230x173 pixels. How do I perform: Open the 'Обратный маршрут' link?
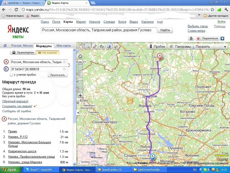click(x=15, y=101)
